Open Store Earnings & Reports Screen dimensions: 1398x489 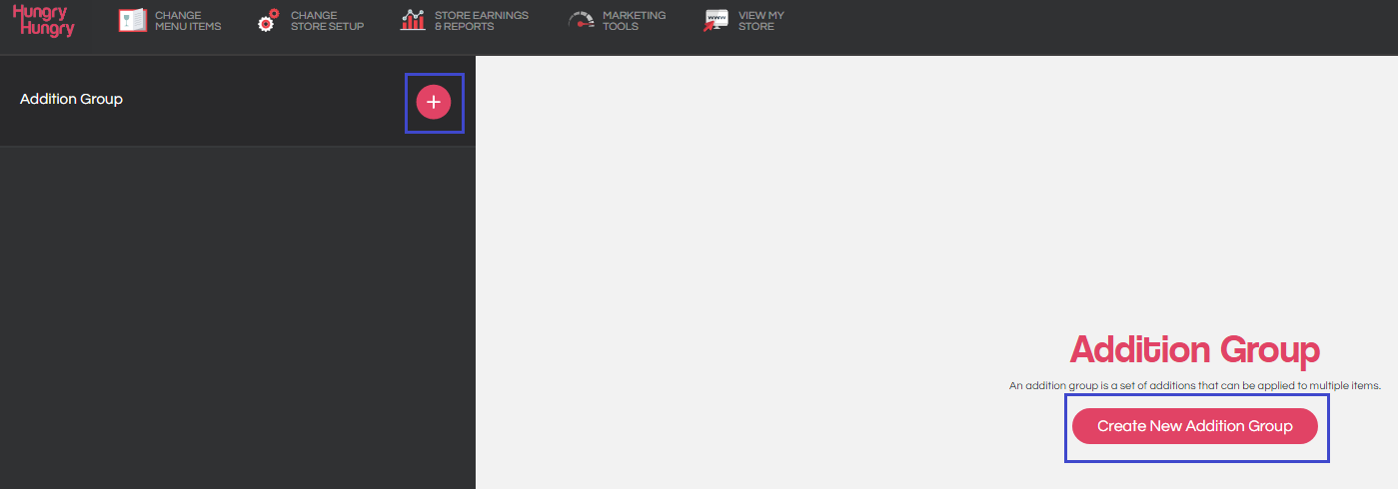click(482, 21)
